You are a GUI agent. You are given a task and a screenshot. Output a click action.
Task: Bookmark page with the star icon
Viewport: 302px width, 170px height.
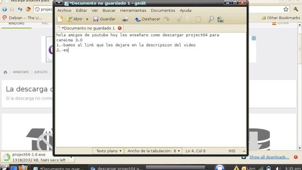[x=286, y=9]
